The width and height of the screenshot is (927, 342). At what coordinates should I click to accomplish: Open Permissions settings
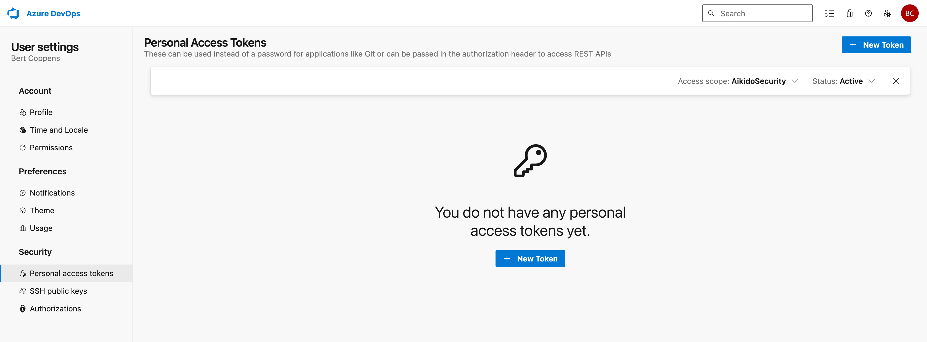[67, 148]
